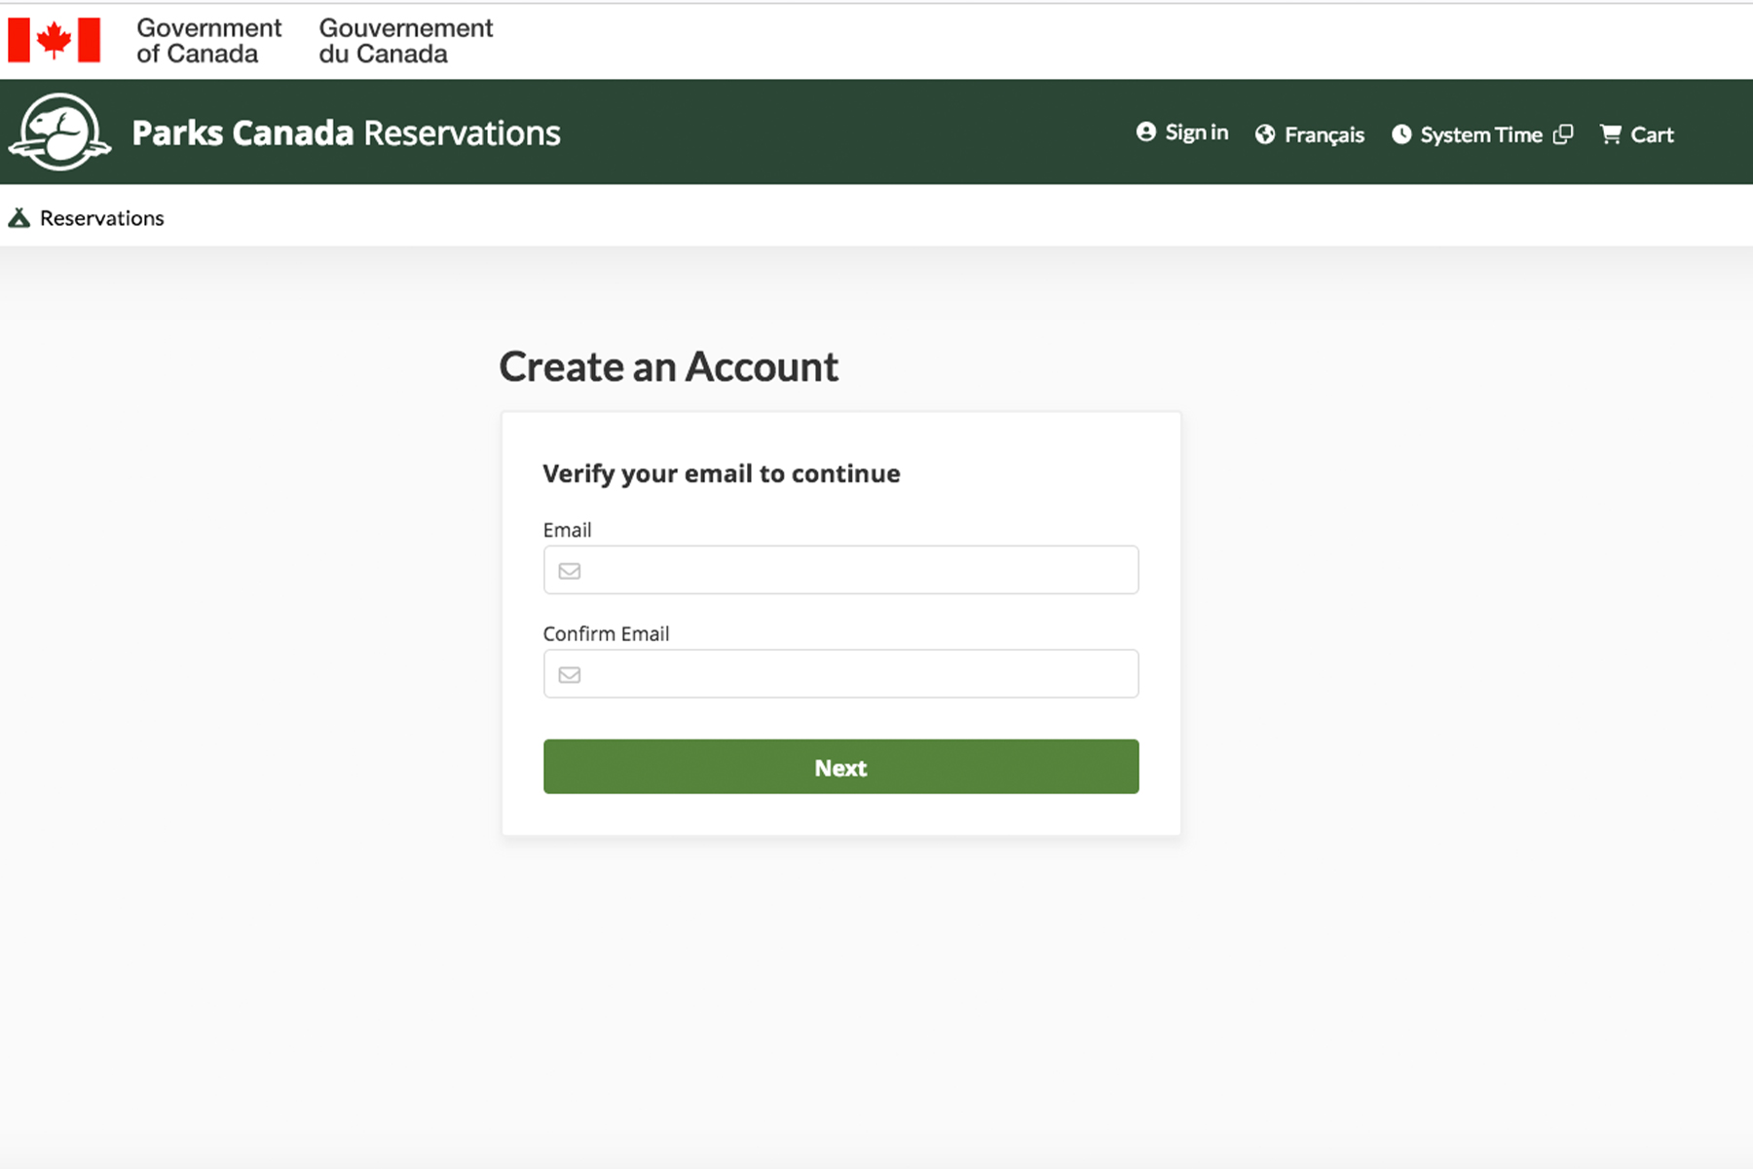Click the tent icon beside Reservations
Image resolution: width=1753 pixels, height=1169 pixels.
click(19, 218)
